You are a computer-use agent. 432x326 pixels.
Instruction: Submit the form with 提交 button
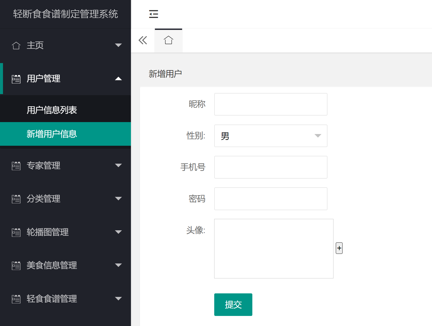pyautogui.click(x=233, y=305)
